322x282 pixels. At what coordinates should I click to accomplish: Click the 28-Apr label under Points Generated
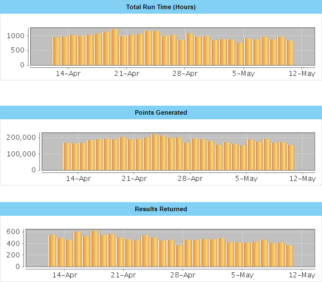point(190,179)
